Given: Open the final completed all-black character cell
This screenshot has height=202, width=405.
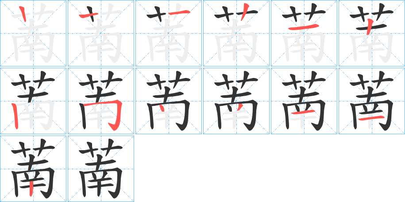Looking at the screenshot, I should pos(101,169).
